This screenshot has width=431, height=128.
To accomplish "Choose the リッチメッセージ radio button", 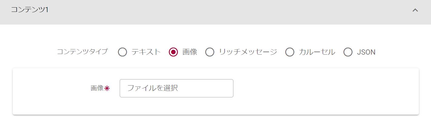I will tap(210, 52).
